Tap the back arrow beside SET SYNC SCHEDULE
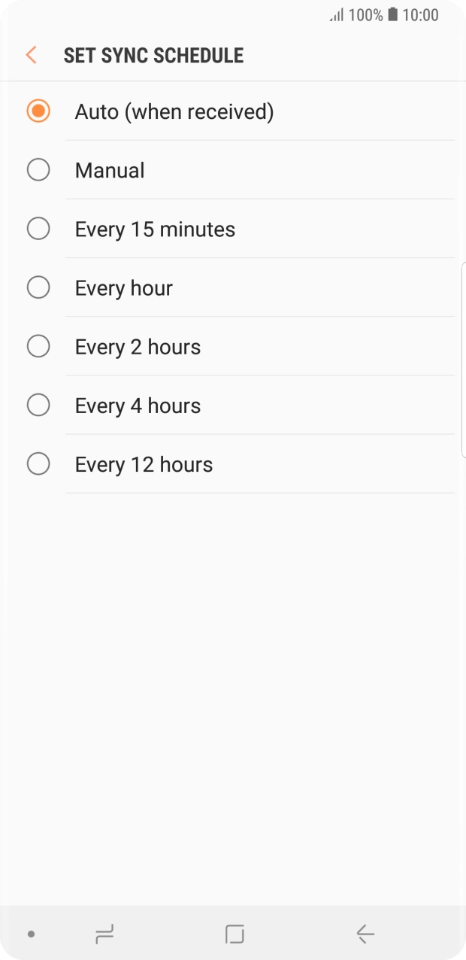The image size is (466, 960). (x=30, y=55)
